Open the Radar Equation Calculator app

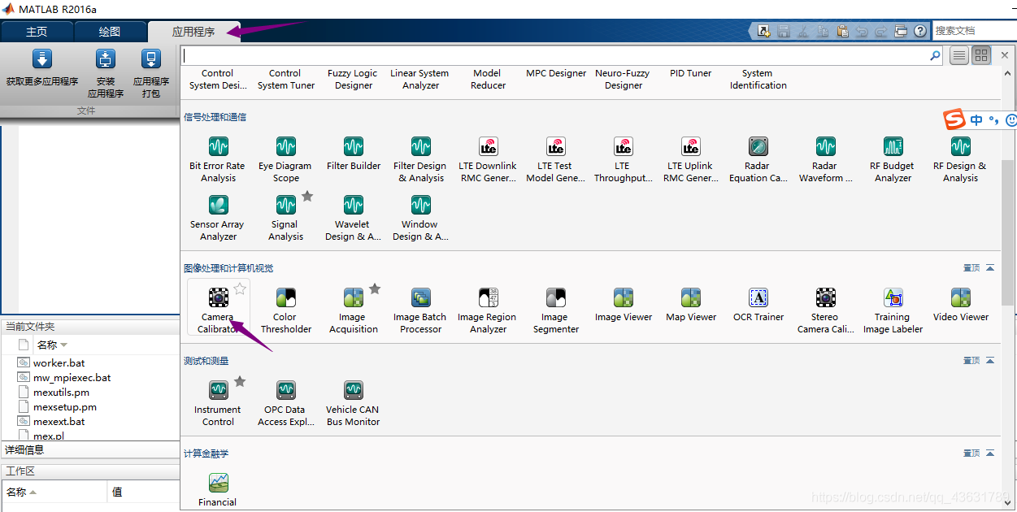click(x=758, y=158)
